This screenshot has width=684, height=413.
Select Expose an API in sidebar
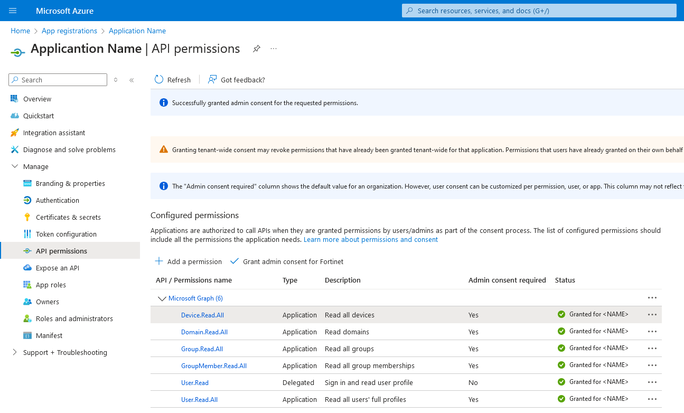click(x=57, y=268)
